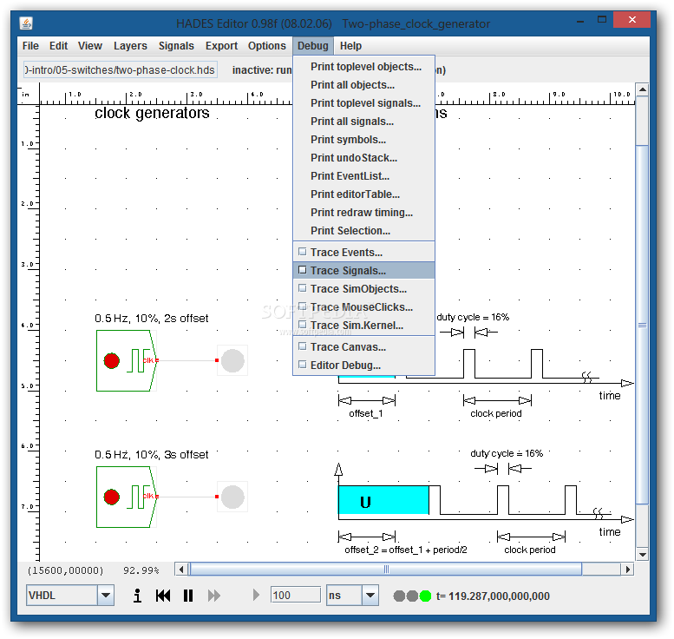Click the 'offset_2 = offset_1 + period/2' label
This screenshot has height=639, width=674.
(x=406, y=550)
